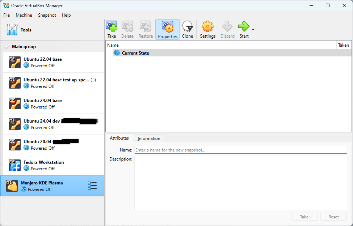Click the Reset button
This screenshot has height=226, width=353.
pos(333,217)
